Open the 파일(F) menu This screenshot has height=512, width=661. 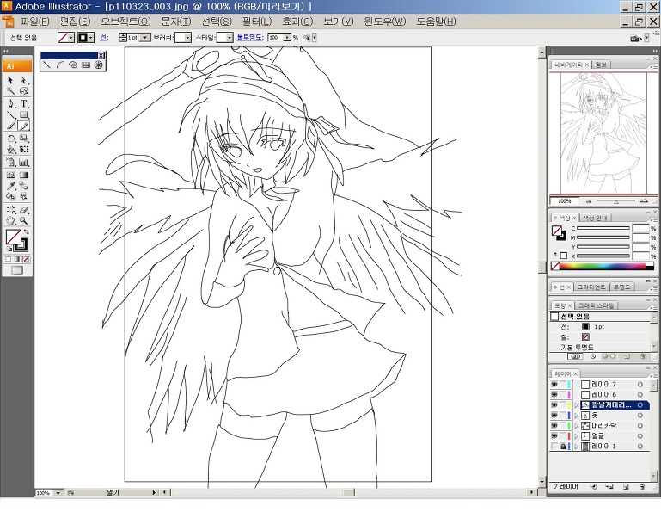(35, 22)
